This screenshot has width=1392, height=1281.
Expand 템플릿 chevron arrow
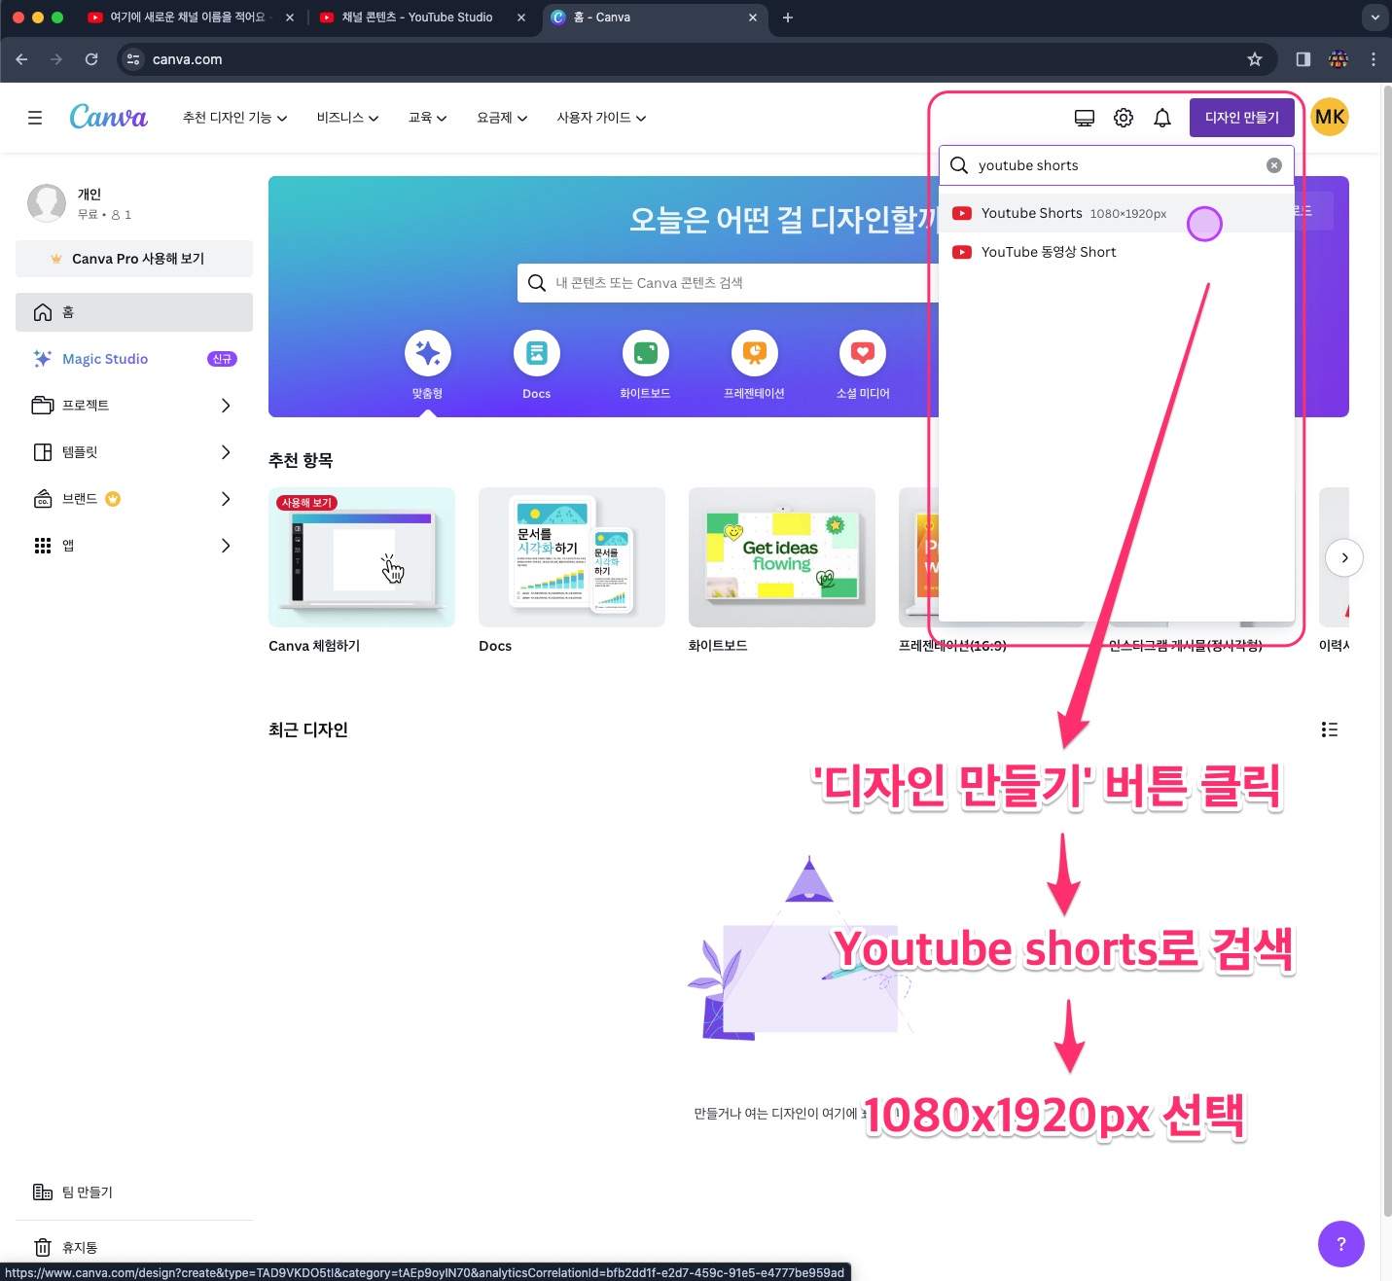tap(226, 452)
